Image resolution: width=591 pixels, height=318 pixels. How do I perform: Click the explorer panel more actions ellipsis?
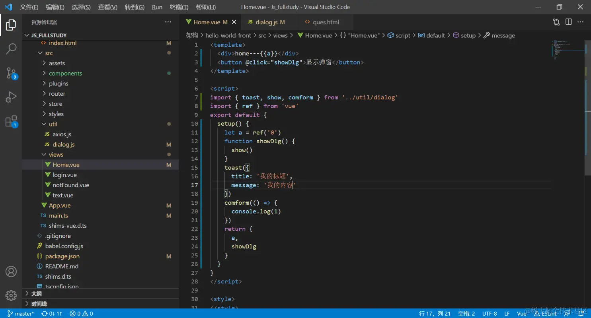(168, 22)
